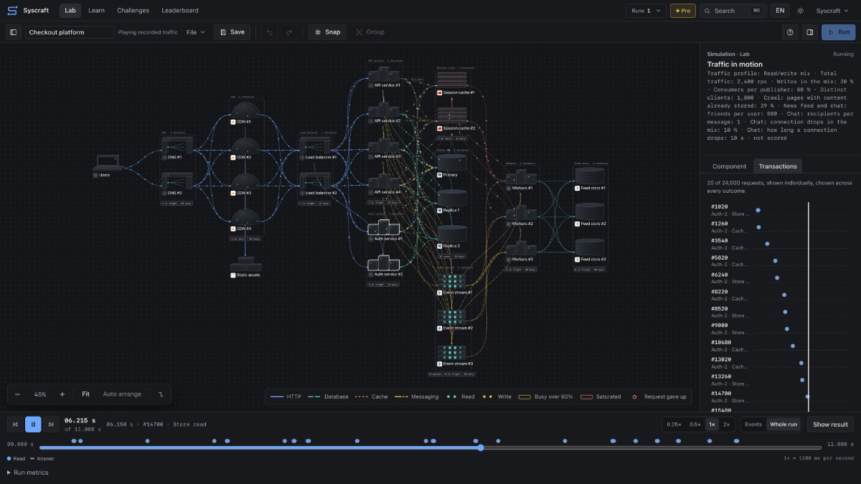The height and width of the screenshot is (484, 861).
Task: Open the help question-mark icon
Action: (790, 32)
